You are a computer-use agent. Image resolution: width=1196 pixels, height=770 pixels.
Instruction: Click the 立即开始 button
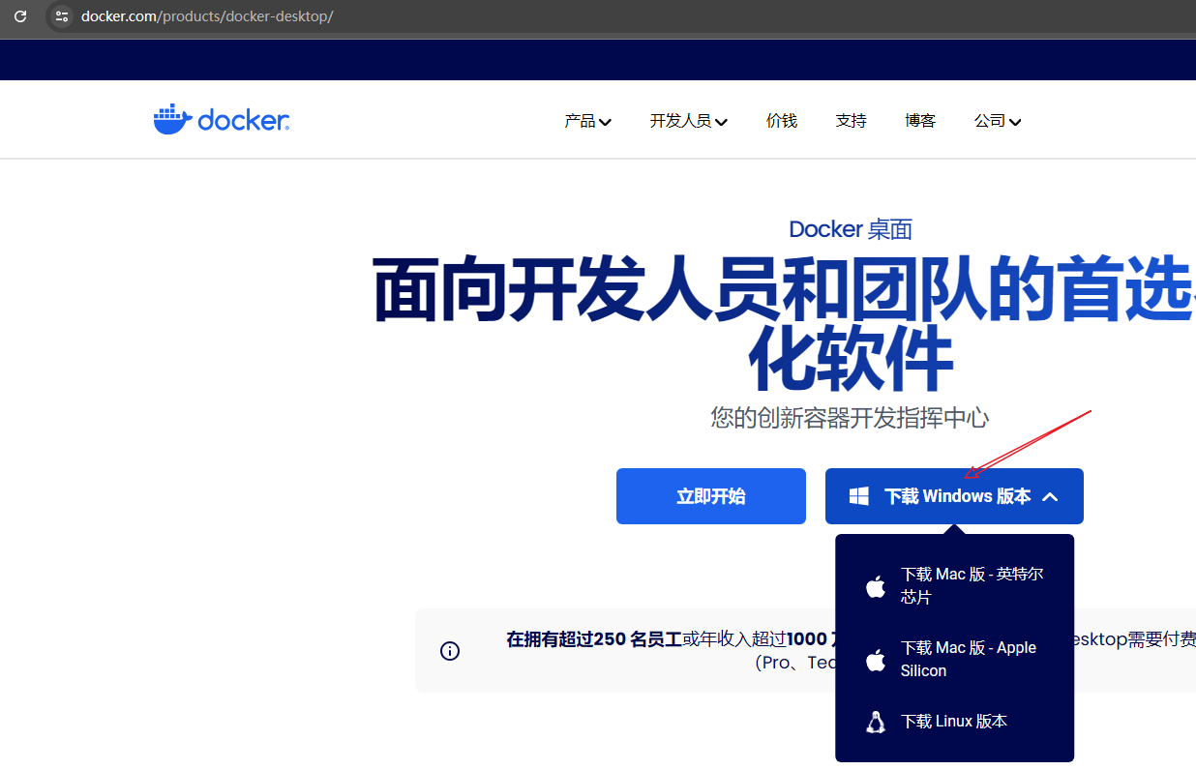tap(711, 496)
